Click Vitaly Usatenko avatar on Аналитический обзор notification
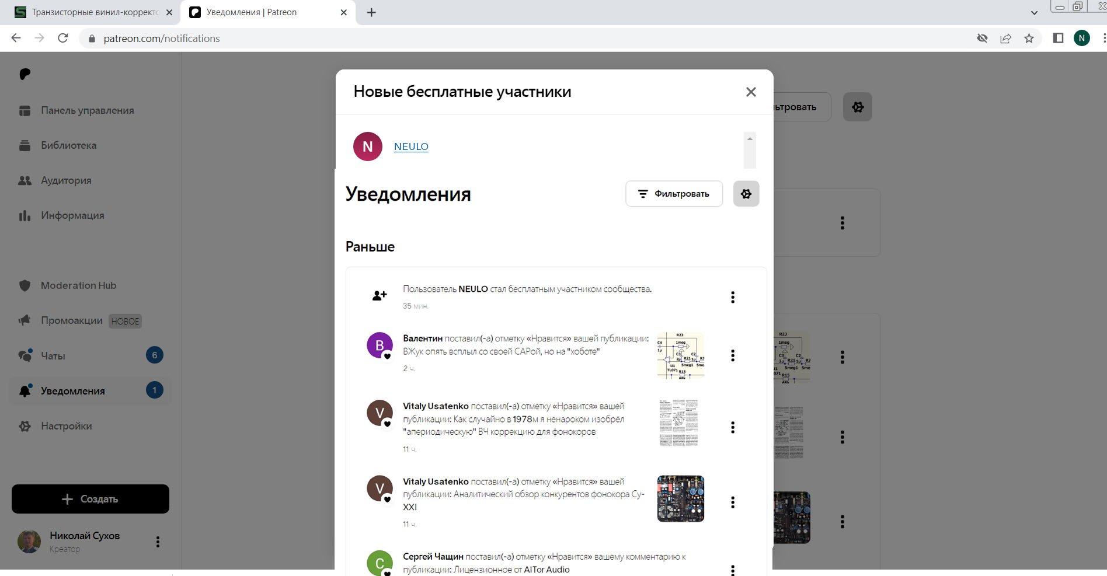This screenshot has height=576, width=1107. point(380,488)
